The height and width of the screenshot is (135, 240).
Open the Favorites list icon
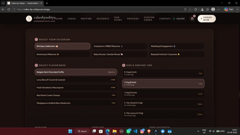pyautogui.click(x=208, y=9)
